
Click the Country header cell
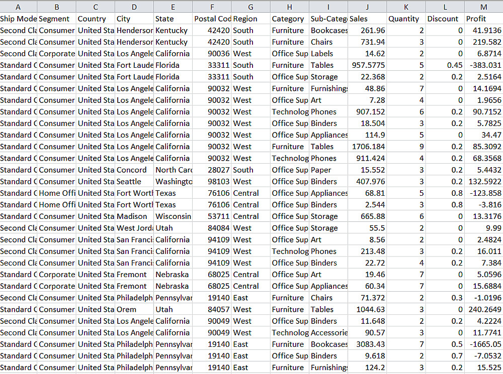(96, 19)
